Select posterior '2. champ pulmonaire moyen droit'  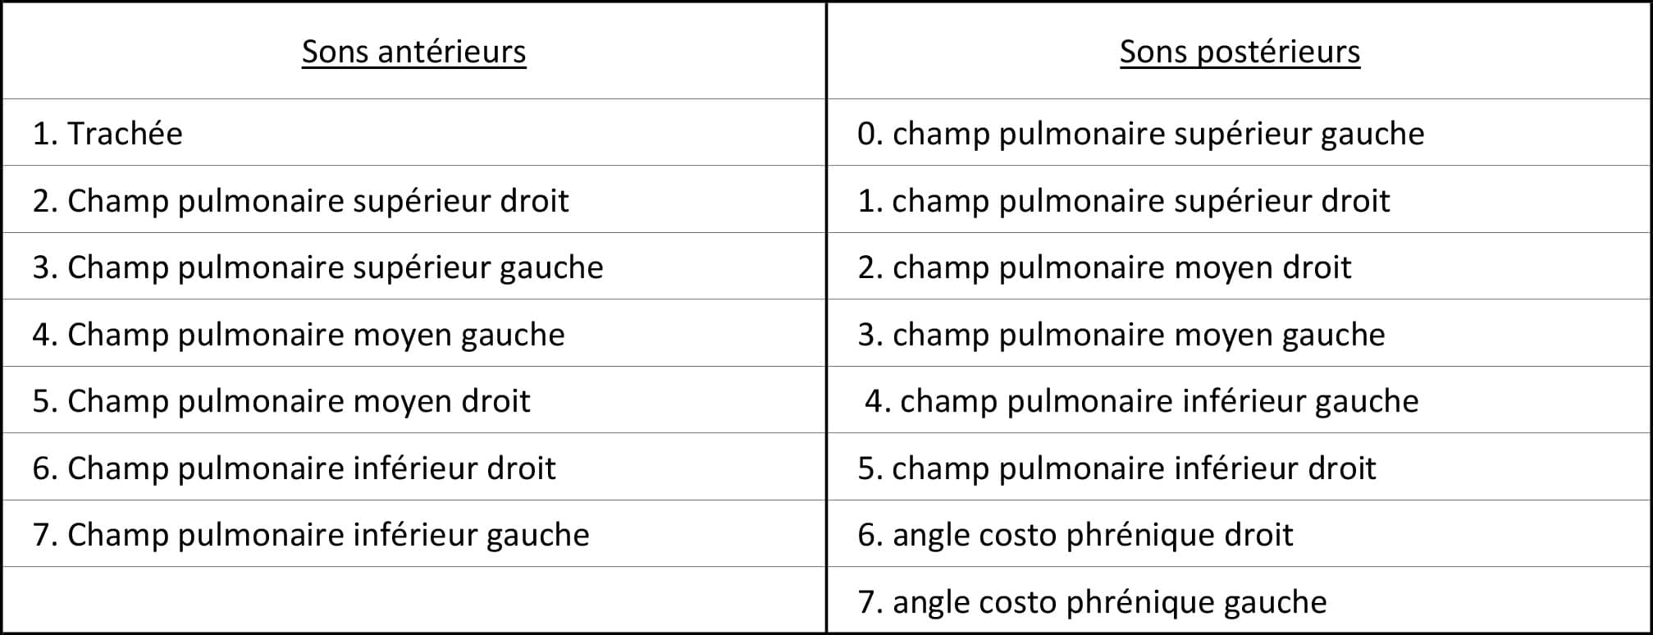tap(1240, 267)
